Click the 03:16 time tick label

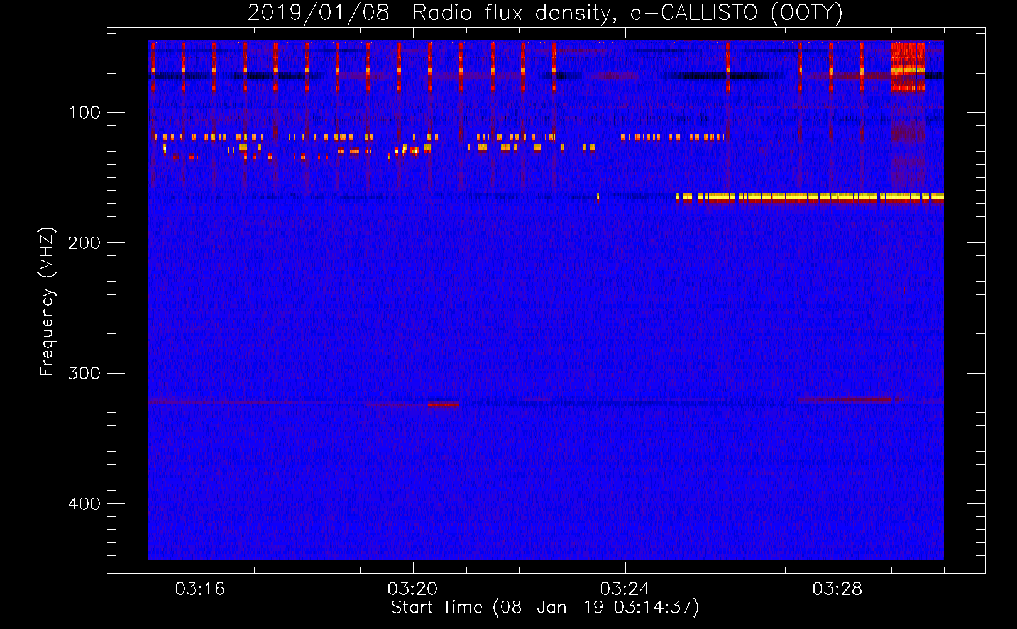(x=200, y=589)
